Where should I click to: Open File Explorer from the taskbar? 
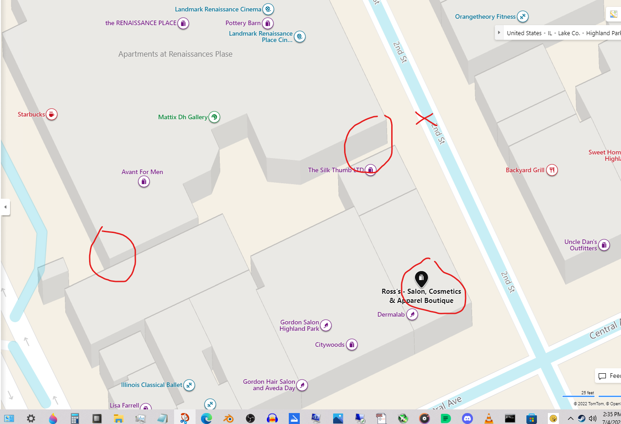coord(118,418)
